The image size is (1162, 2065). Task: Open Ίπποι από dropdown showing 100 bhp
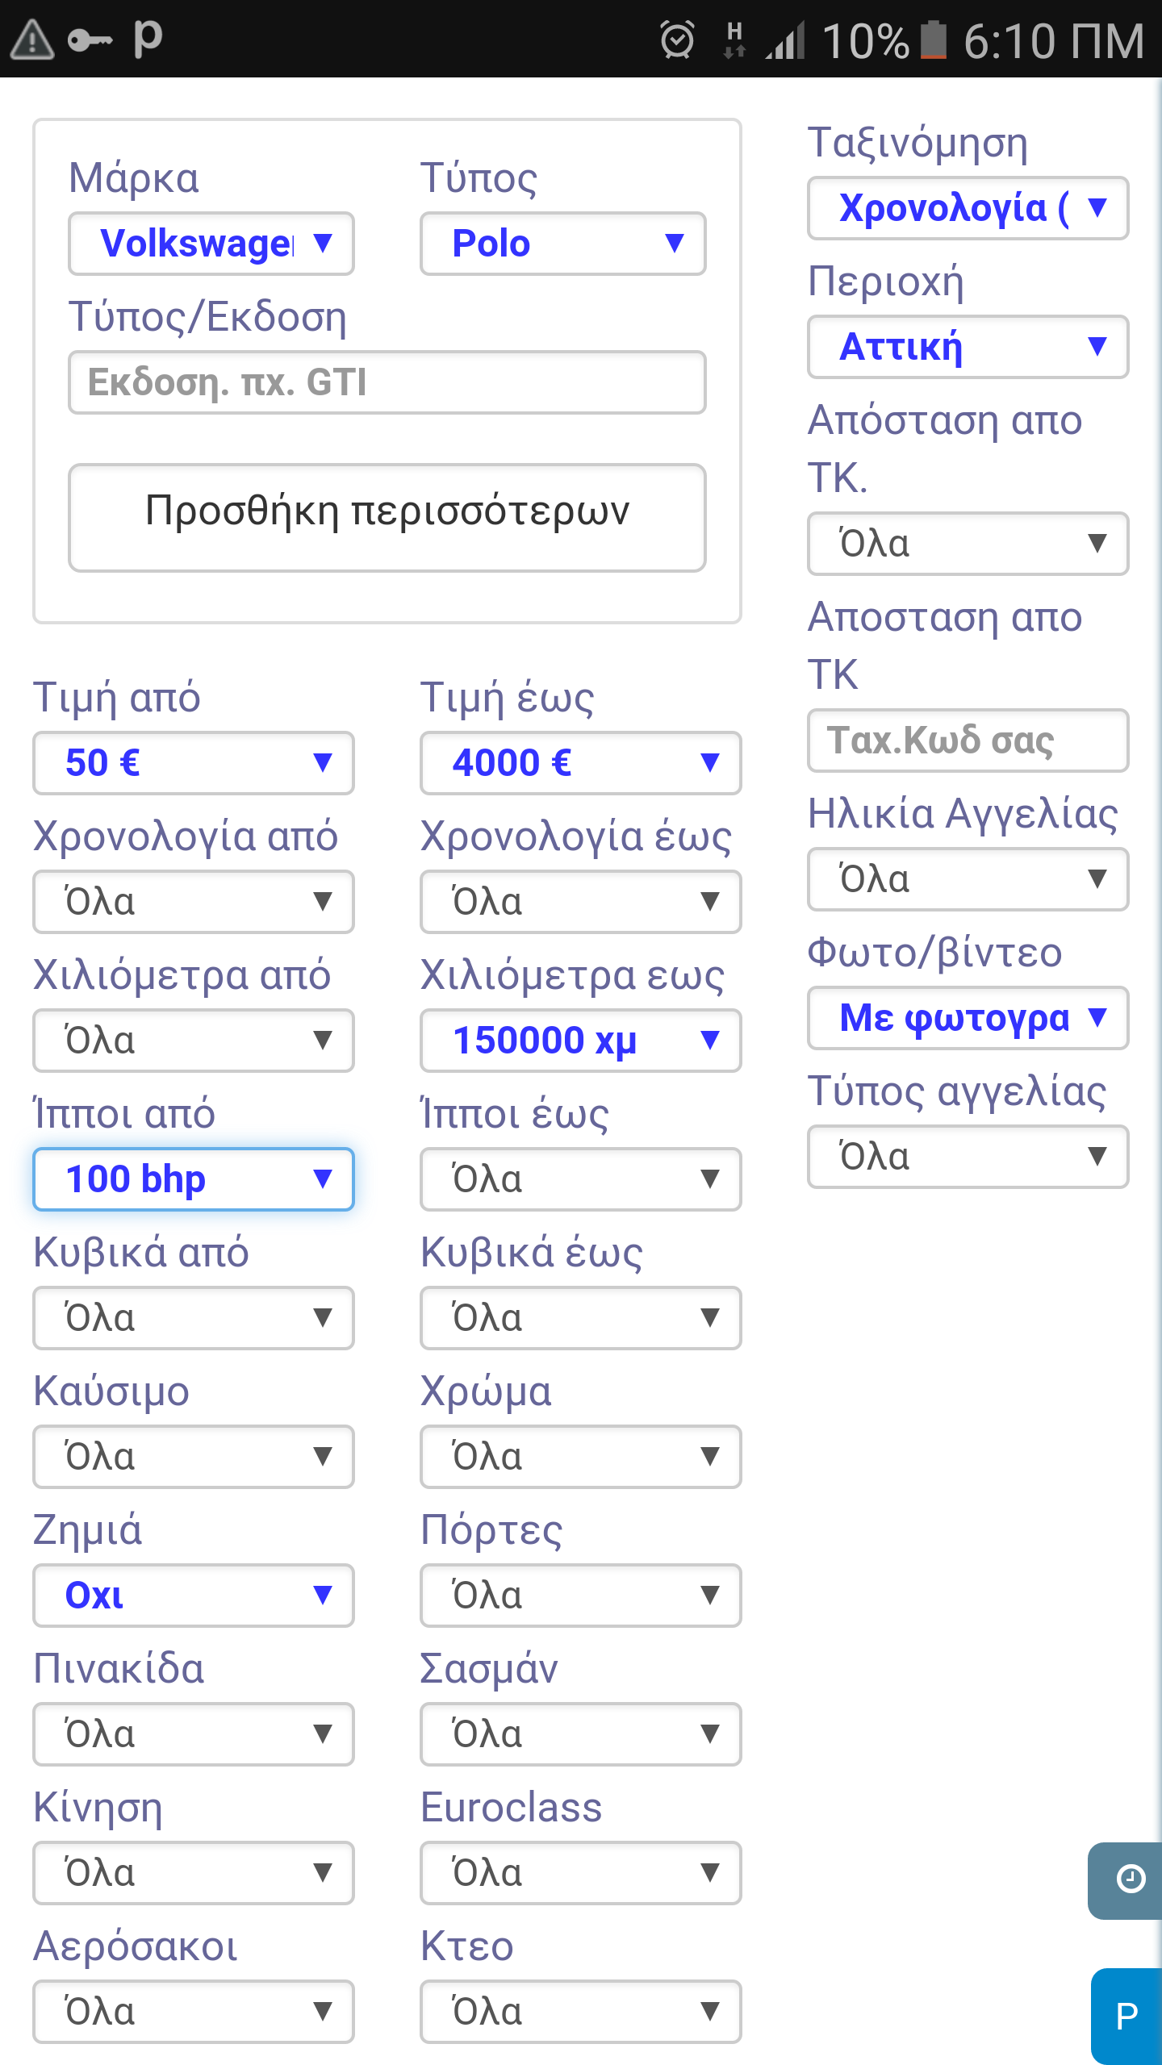point(194,1179)
